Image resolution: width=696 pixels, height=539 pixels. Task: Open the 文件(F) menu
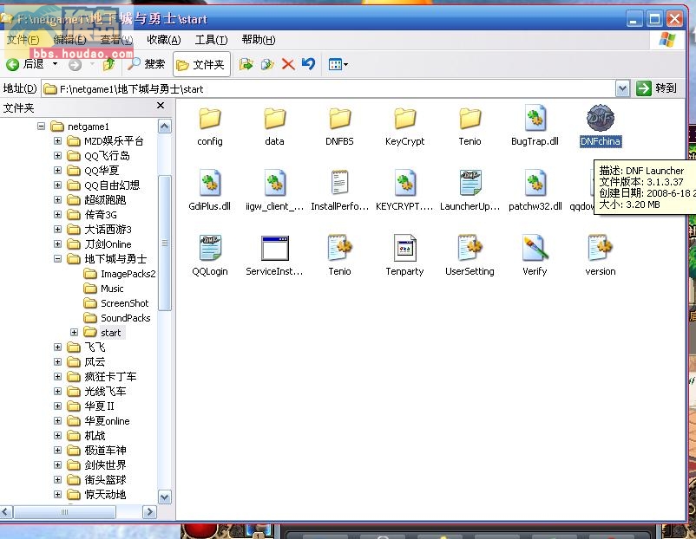(23, 40)
